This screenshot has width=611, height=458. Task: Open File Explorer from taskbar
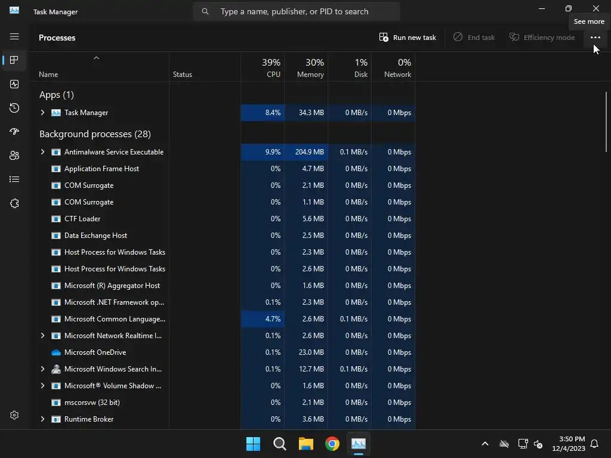[x=306, y=444]
